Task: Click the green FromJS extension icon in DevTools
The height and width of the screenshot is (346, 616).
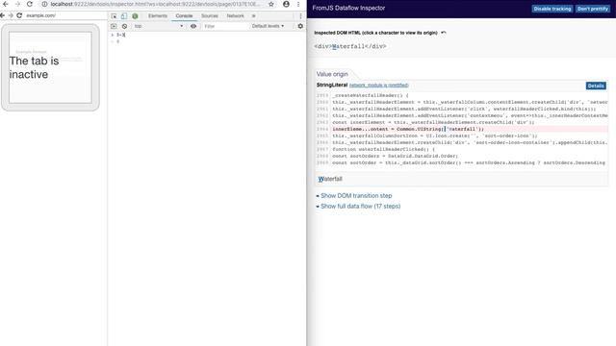Action: click(135, 16)
